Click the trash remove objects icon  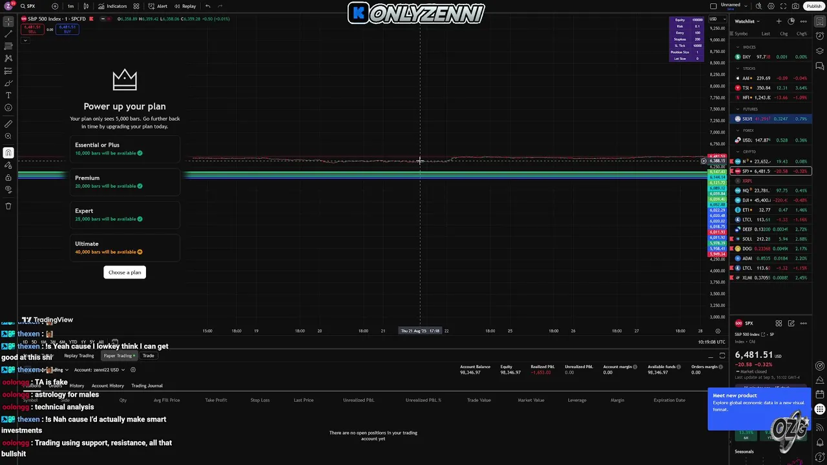[8, 206]
